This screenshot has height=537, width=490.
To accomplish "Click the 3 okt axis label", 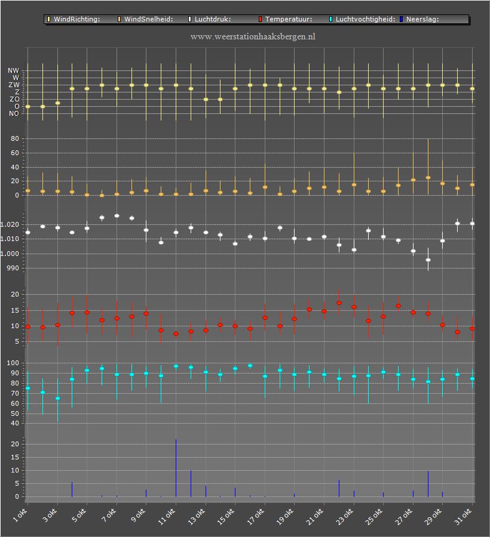I will pyautogui.click(x=50, y=516).
